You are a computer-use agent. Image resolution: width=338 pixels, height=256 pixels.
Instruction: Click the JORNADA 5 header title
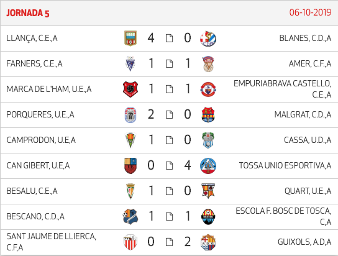(x=28, y=13)
